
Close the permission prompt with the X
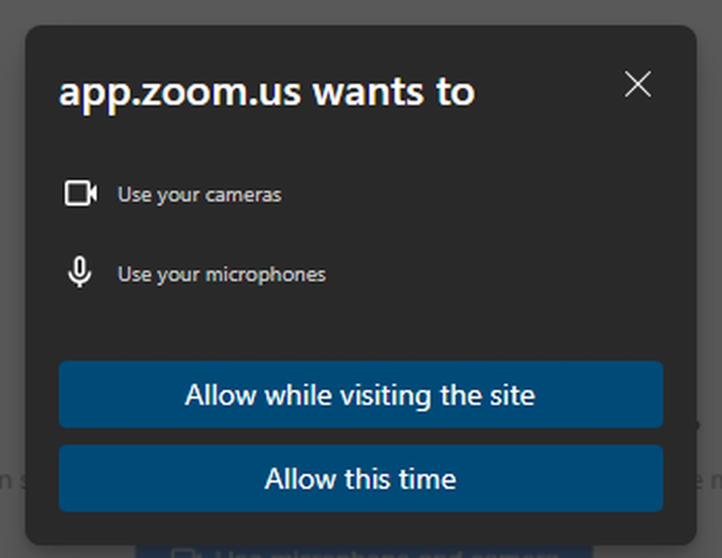[637, 85]
